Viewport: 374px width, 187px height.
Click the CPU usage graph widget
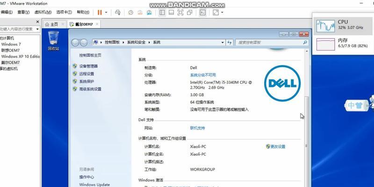tap(325, 26)
